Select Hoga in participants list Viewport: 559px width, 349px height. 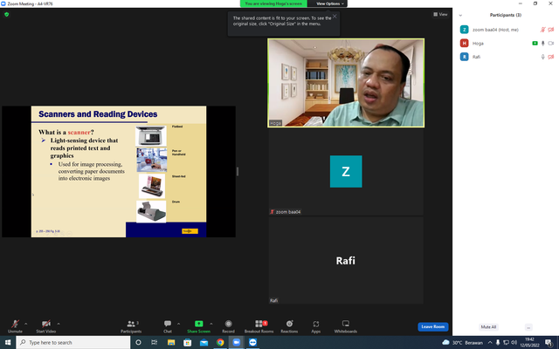click(x=507, y=43)
